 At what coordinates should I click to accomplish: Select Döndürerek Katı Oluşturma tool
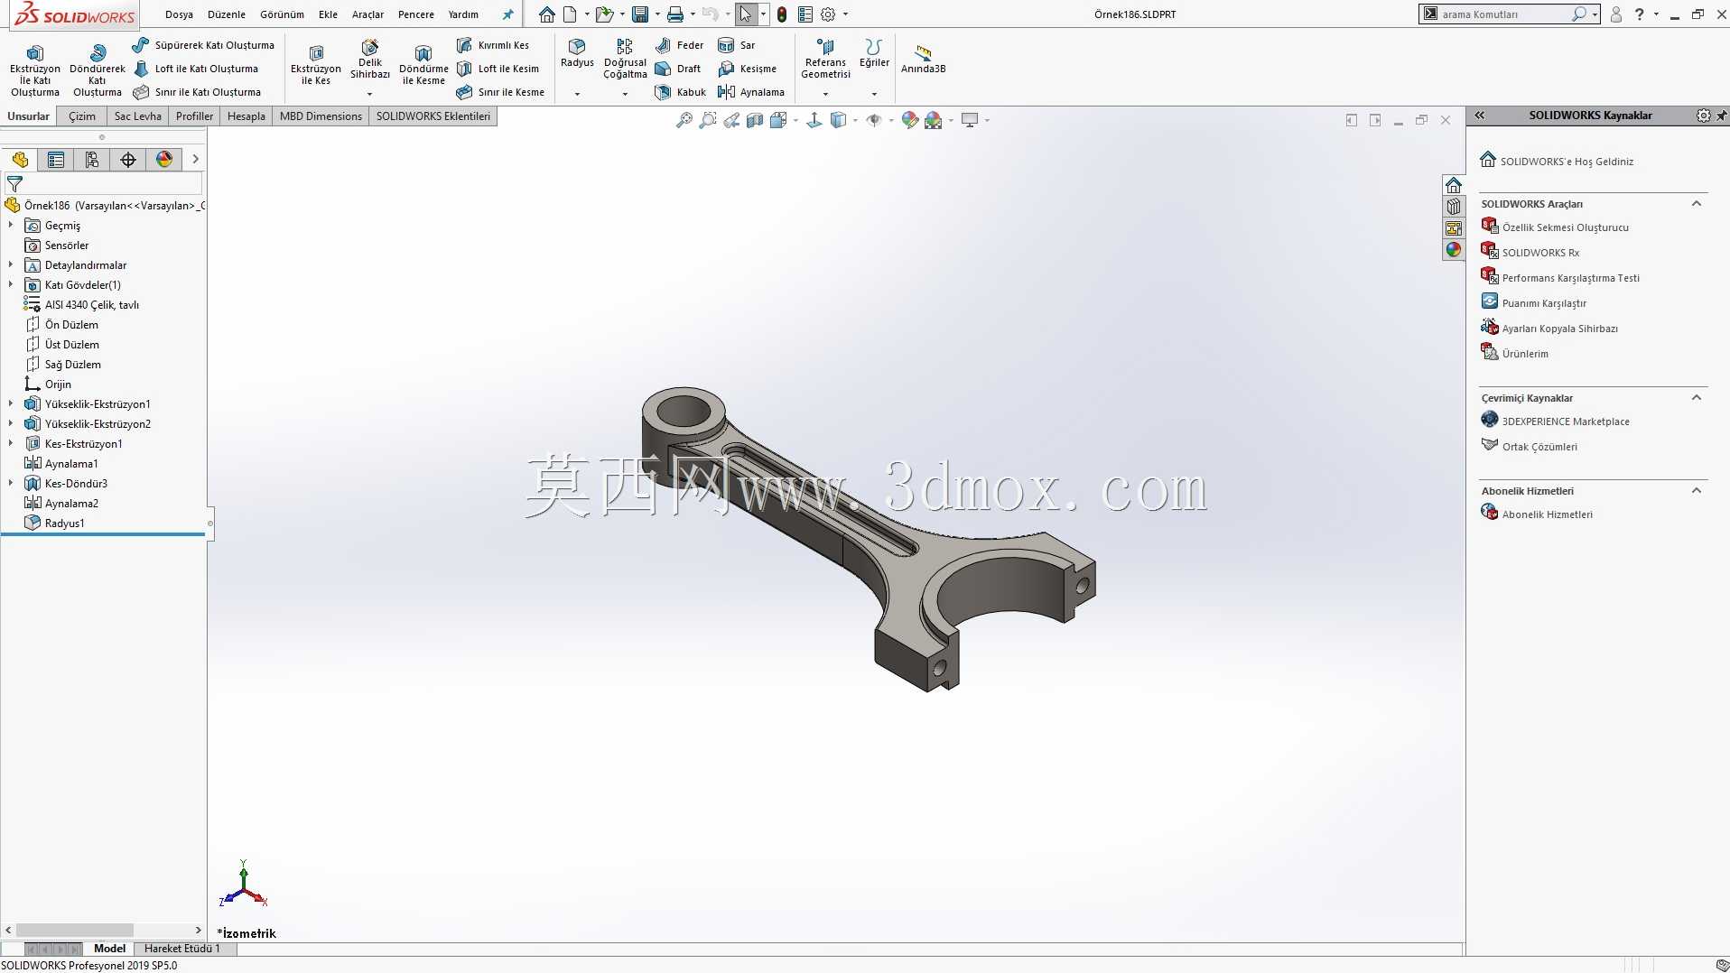click(97, 69)
